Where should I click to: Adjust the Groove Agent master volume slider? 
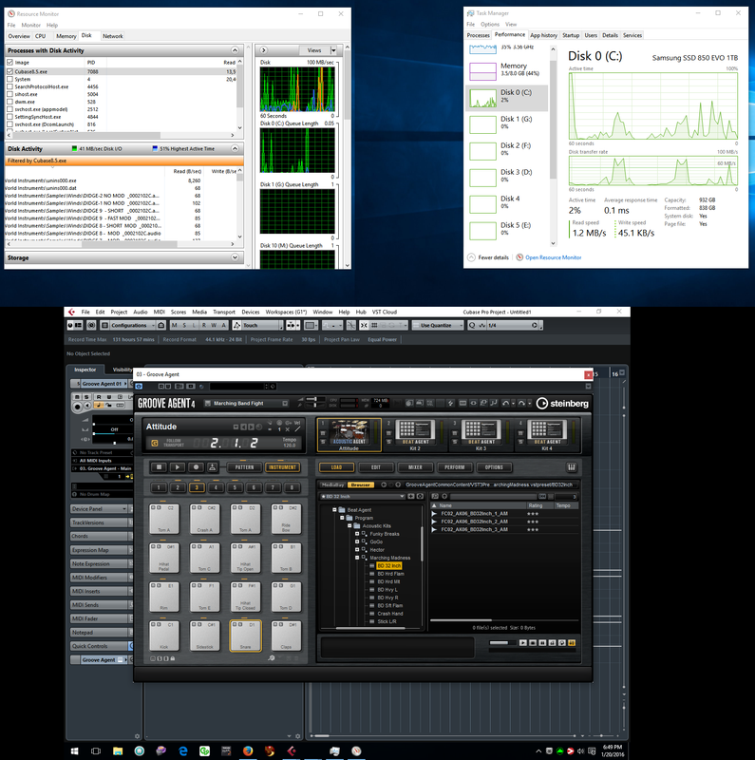point(315,399)
